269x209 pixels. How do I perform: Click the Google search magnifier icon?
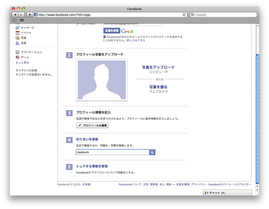193,15
